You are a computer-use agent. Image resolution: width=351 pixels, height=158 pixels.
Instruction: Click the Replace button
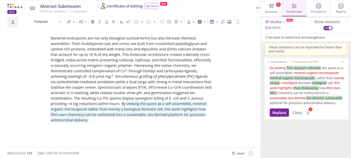[x=279, y=112]
